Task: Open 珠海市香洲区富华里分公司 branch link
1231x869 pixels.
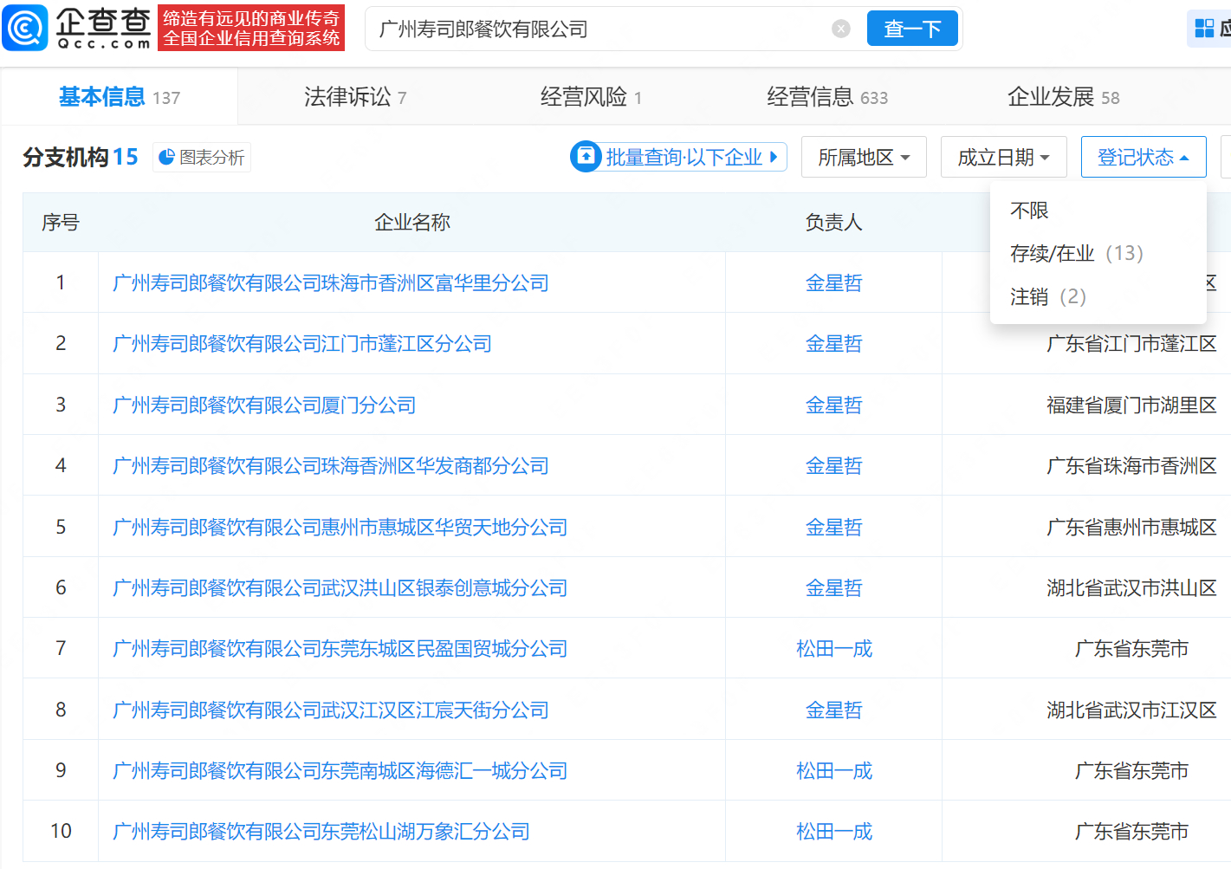Action: [331, 283]
